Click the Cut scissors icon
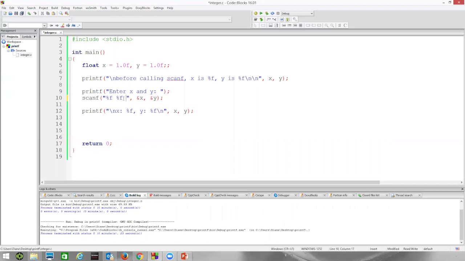 [x=42, y=13]
